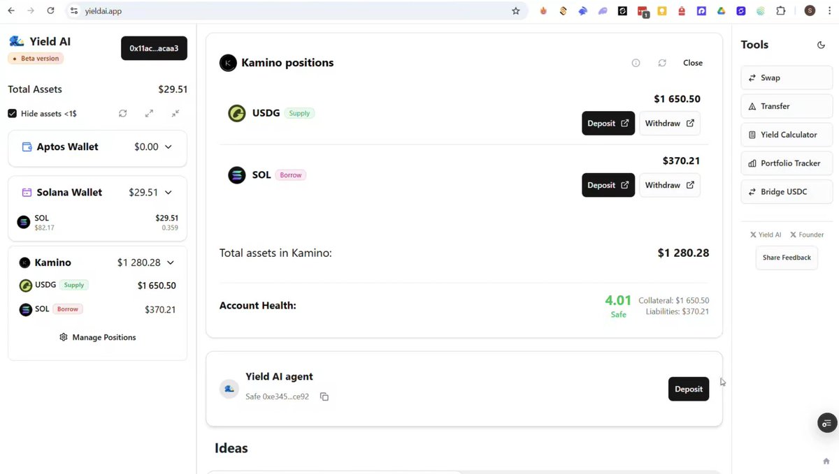Click the Borrow badge in positions panel
The height and width of the screenshot is (474, 839).
tap(291, 175)
